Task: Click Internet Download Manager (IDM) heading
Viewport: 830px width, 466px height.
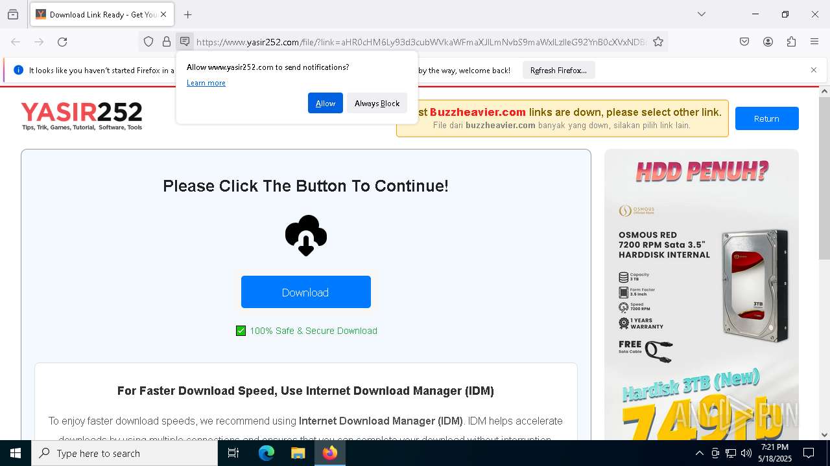Action: coord(305,391)
